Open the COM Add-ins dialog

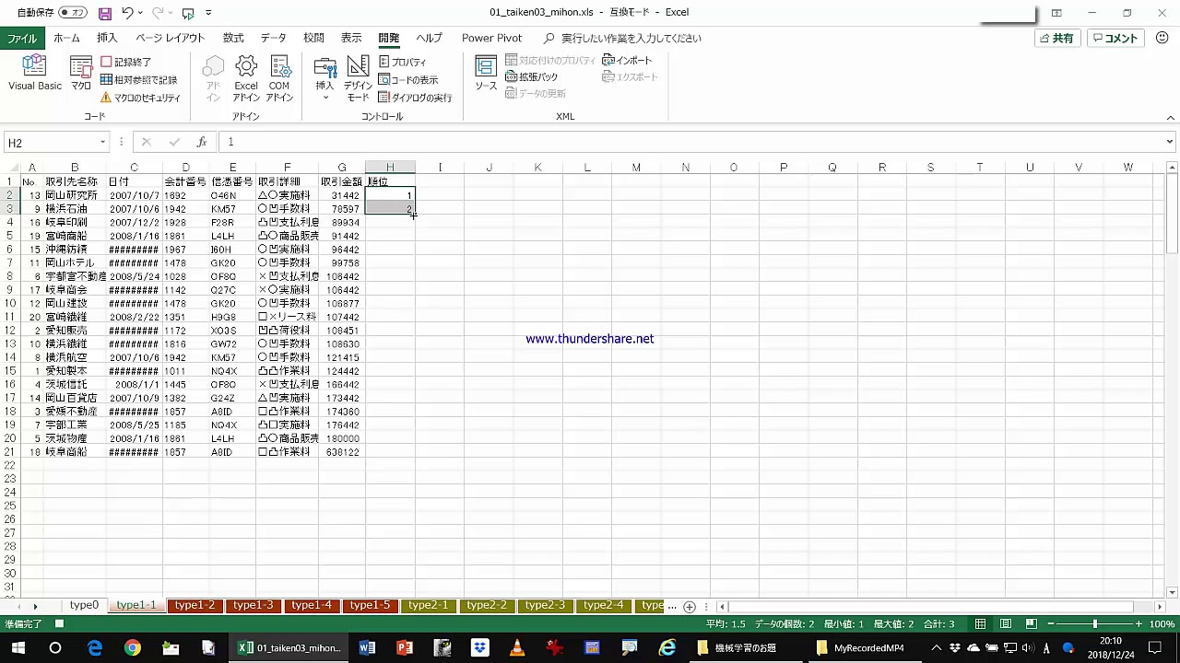[x=279, y=78]
